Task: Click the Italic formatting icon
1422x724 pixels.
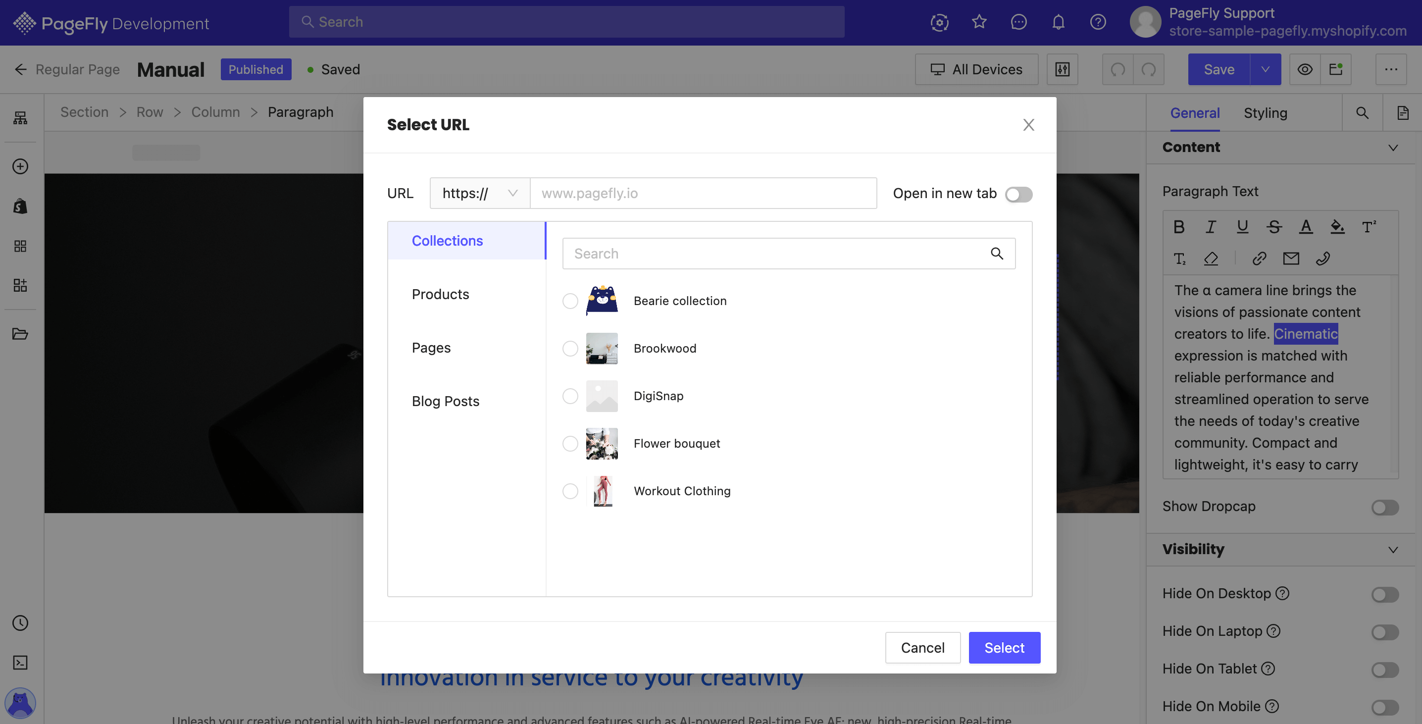Action: pyautogui.click(x=1211, y=226)
